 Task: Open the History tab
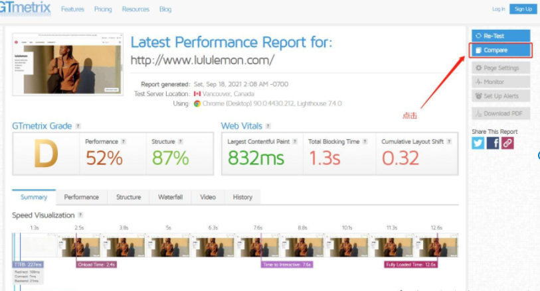coord(242,198)
